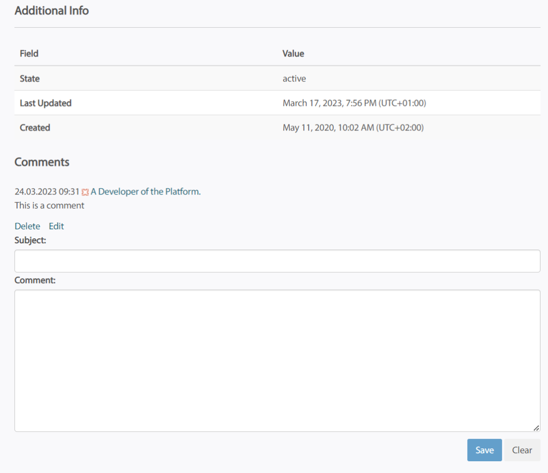The width and height of the screenshot is (548, 473).
Task: Click the 'Subject:' label
Action: click(x=31, y=240)
